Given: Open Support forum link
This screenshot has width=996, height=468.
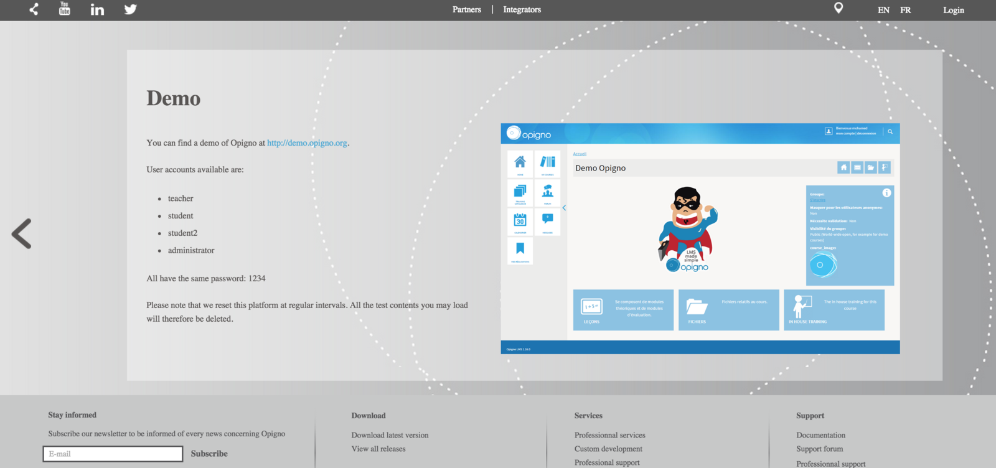Looking at the screenshot, I should coord(819,449).
